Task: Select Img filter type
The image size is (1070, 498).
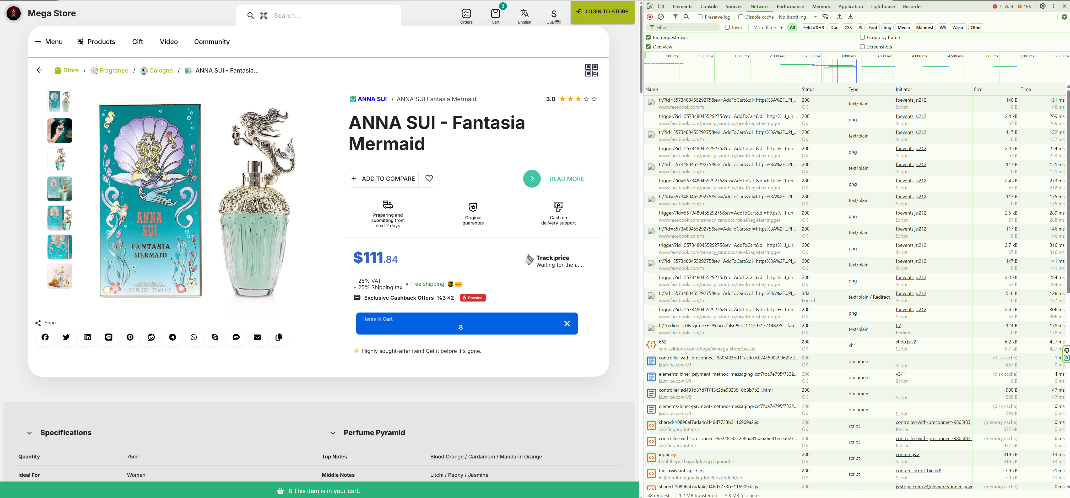Action: pos(887,28)
